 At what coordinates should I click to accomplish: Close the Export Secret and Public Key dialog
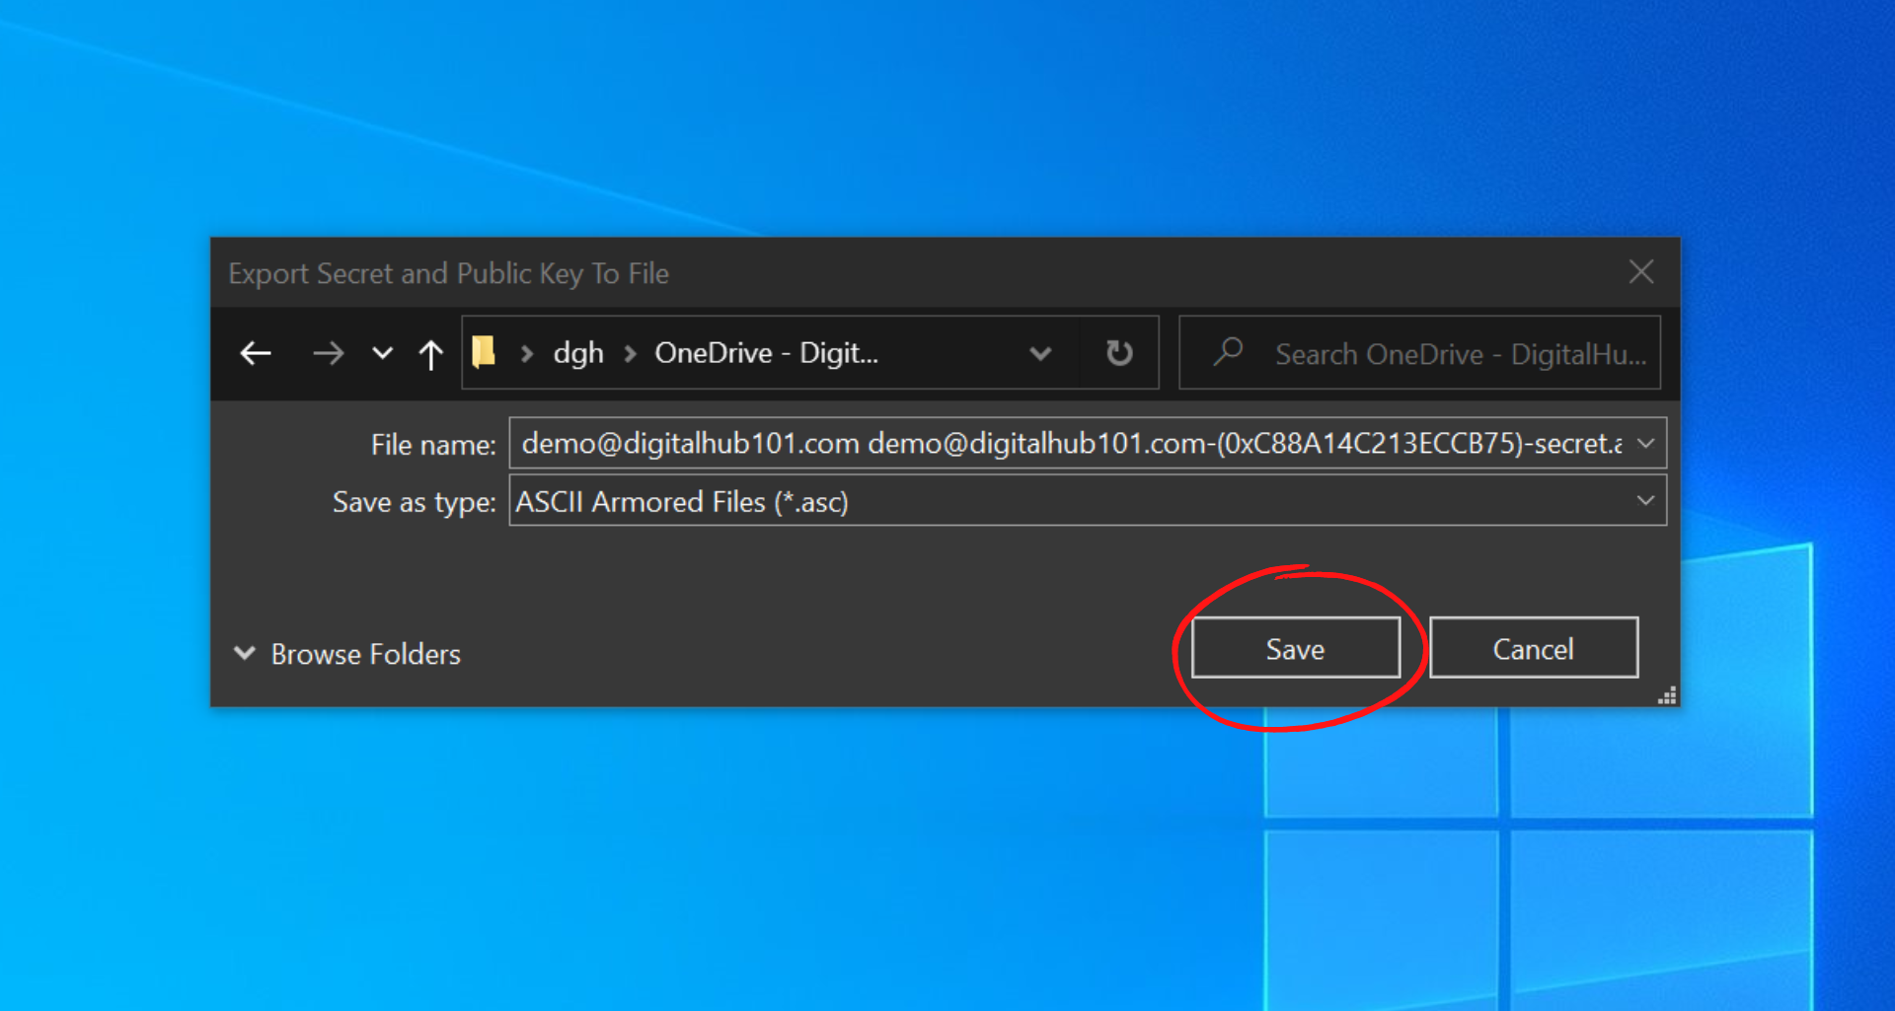[x=1641, y=271]
